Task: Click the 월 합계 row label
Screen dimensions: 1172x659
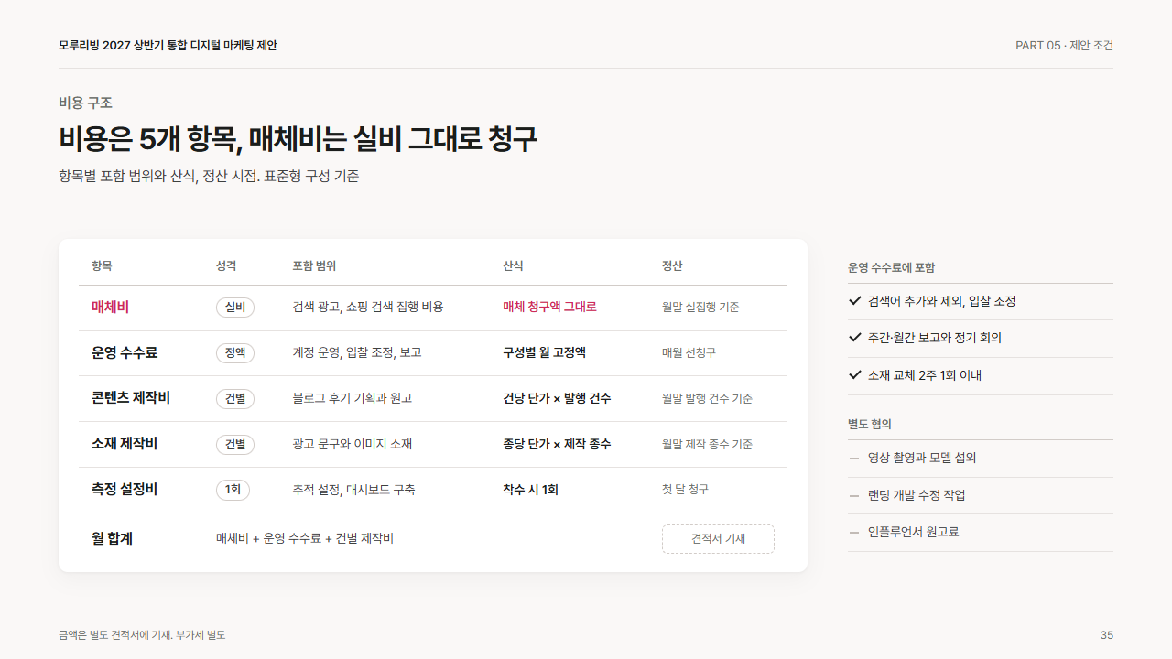Action: [112, 539]
